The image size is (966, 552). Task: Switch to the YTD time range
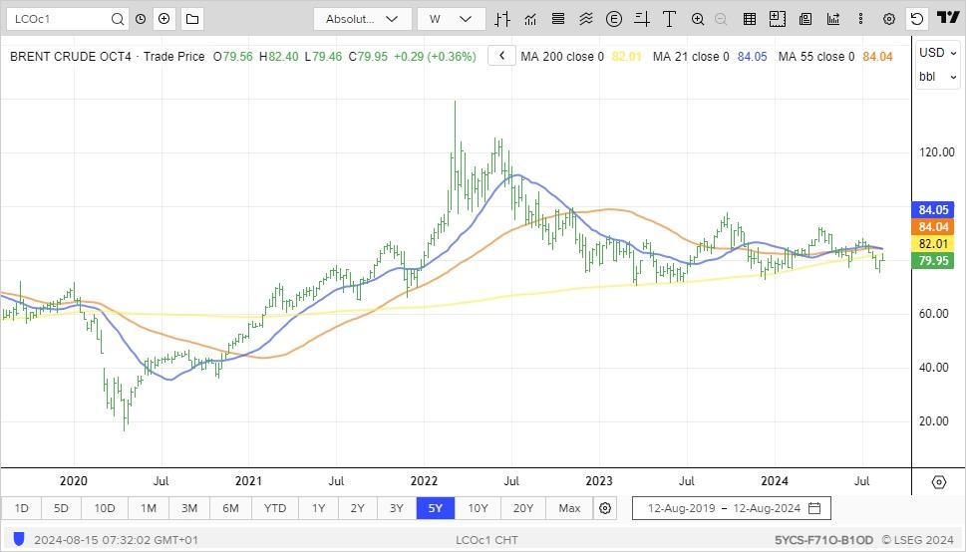pos(274,508)
